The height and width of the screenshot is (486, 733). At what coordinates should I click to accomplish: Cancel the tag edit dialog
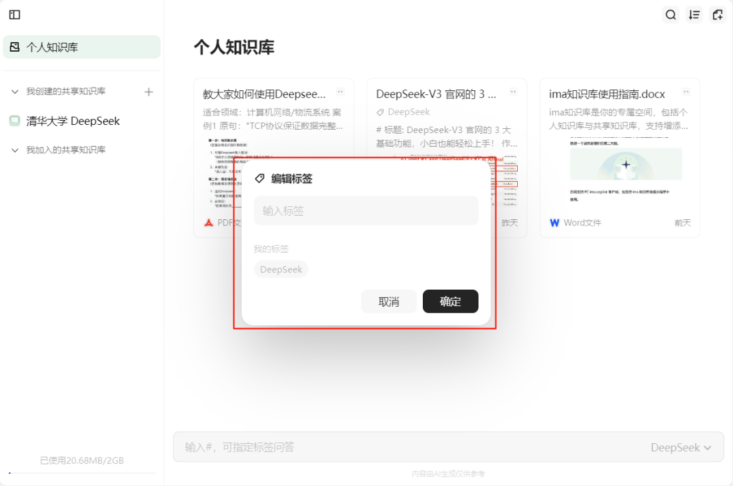tap(389, 301)
